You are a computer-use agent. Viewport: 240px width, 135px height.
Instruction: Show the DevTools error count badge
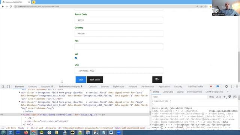pyautogui.click(x=212, y=87)
